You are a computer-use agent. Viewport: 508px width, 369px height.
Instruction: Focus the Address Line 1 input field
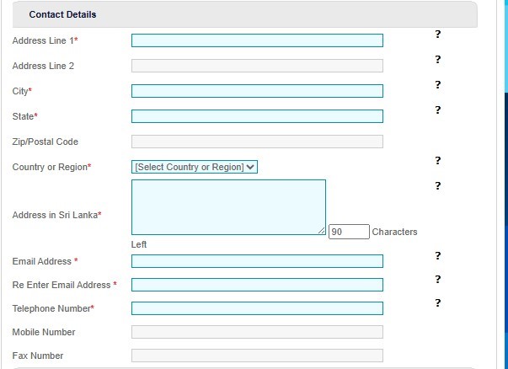[x=257, y=40]
